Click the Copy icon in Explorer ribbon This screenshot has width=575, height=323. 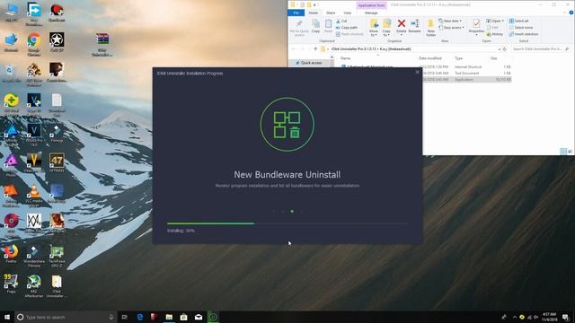click(315, 26)
